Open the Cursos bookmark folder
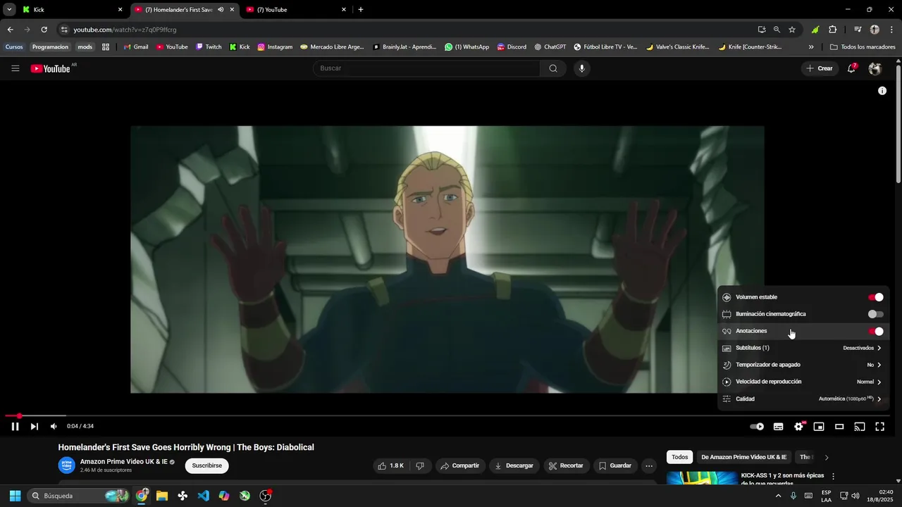 [14, 47]
